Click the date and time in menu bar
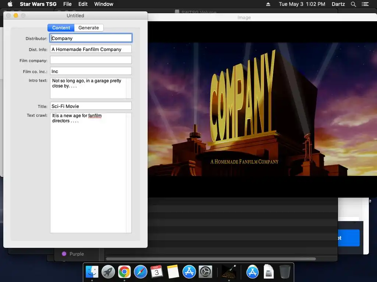Image resolution: width=377 pixels, height=282 pixels. click(302, 4)
